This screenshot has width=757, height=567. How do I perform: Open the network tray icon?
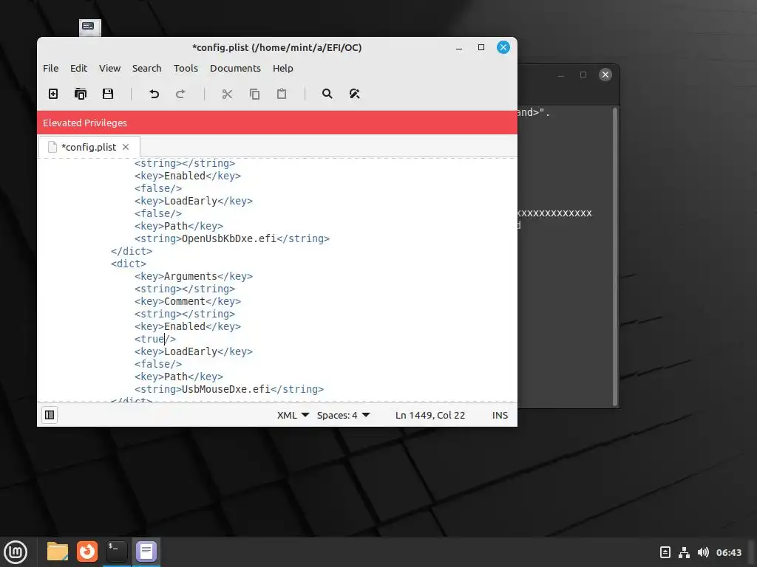(x=684, y=552)
